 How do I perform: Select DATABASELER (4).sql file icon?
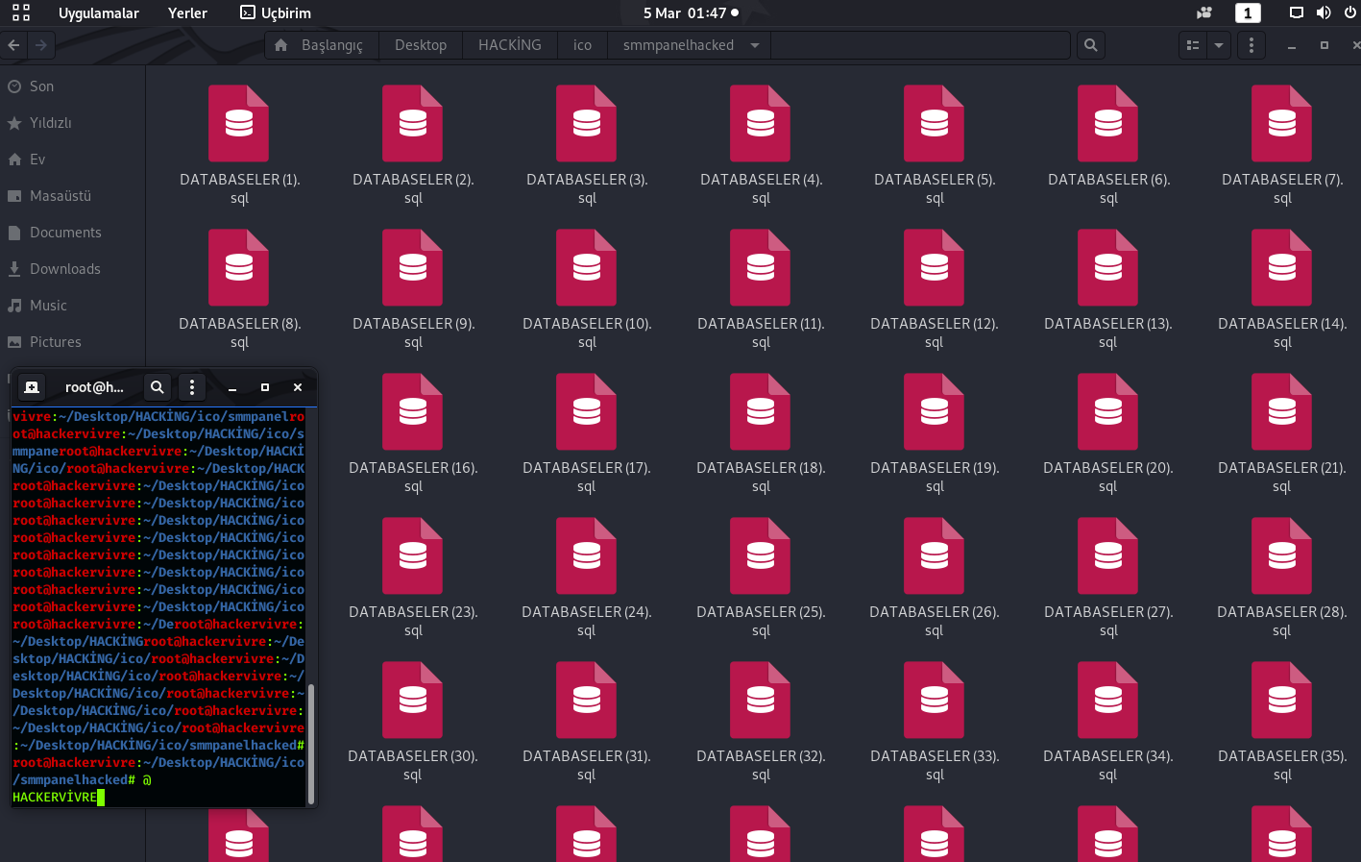(761, 123)
